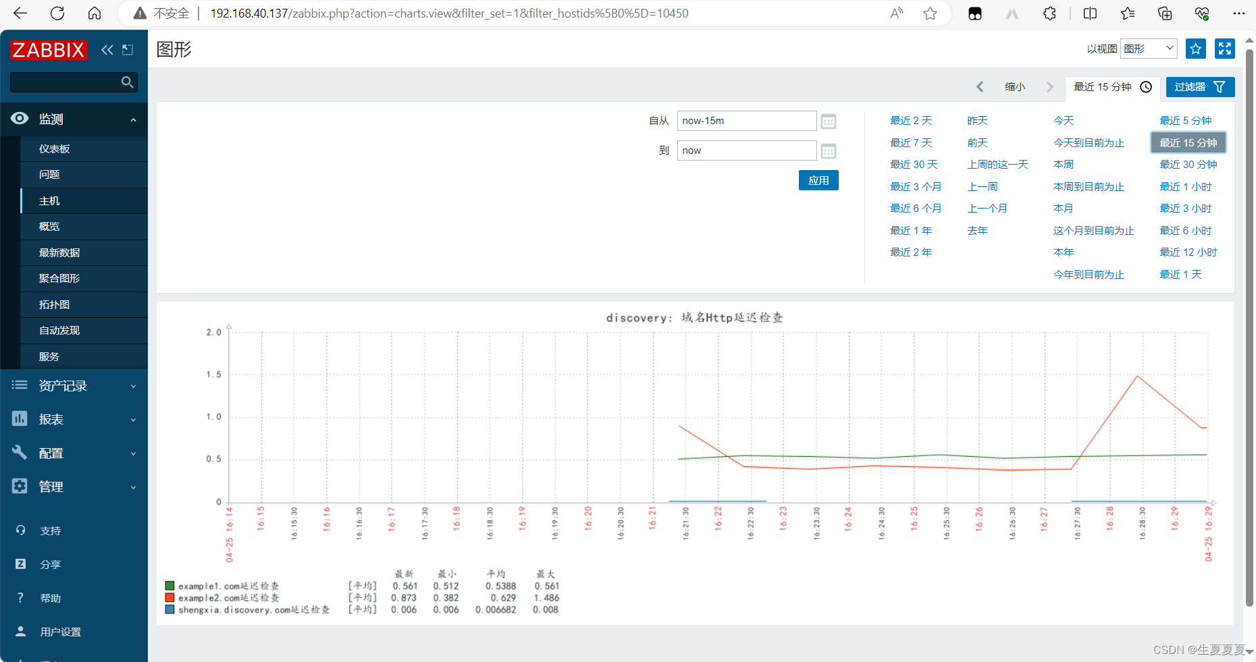Open 服务 menu item
Viewport: 1256px width, 662px height.
click(84, 357)
